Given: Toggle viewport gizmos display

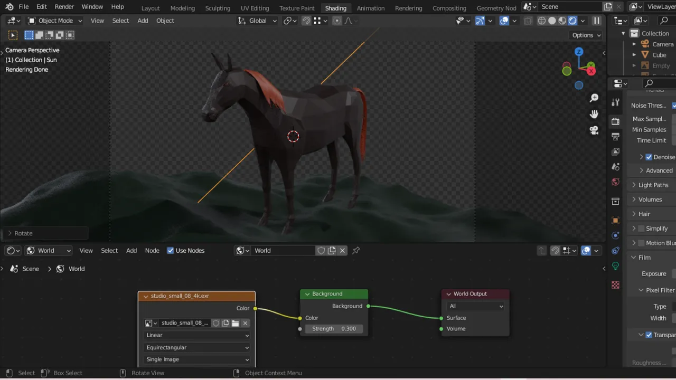Looking at the screenshot, I should click(x=480, y=21).
